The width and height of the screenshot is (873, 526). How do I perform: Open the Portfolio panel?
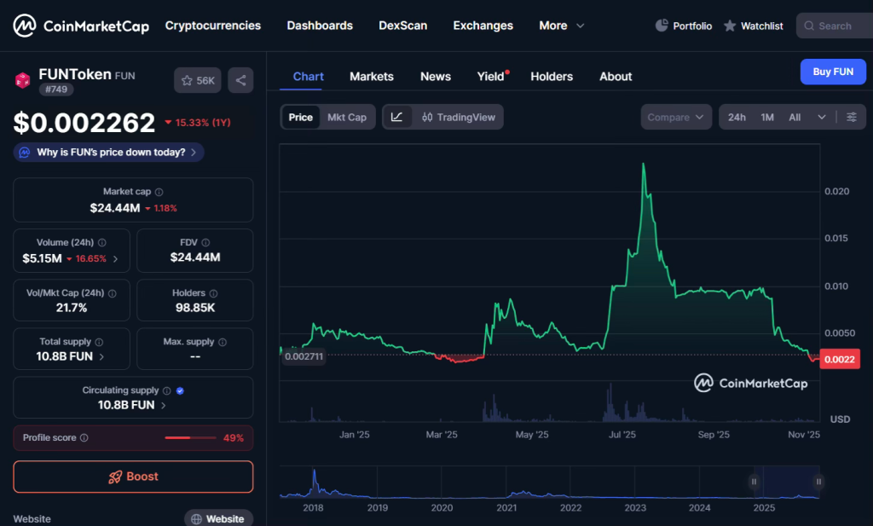pyautogui.click(x=683, y=26)
